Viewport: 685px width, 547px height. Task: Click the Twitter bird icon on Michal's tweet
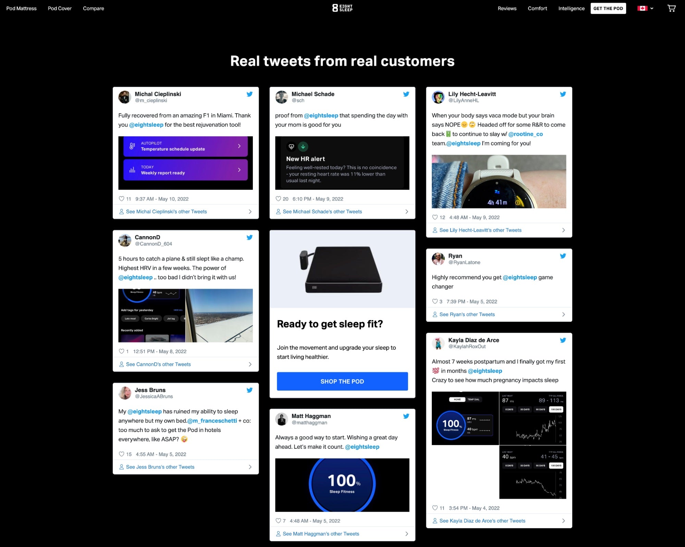[x=250, y=93]
